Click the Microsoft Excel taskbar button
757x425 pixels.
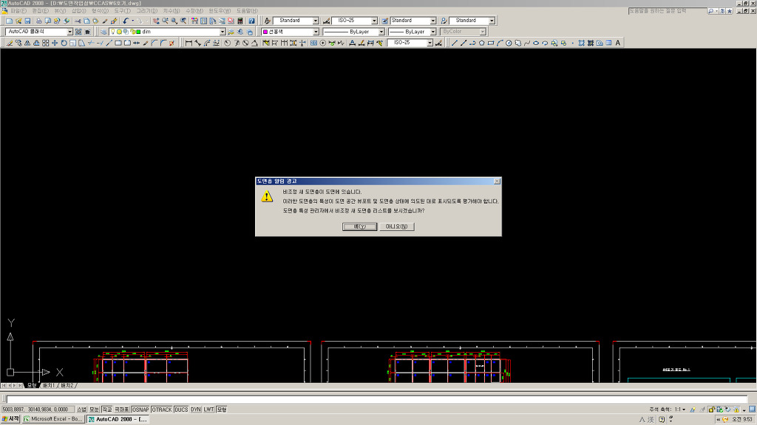tap(53, 419)
